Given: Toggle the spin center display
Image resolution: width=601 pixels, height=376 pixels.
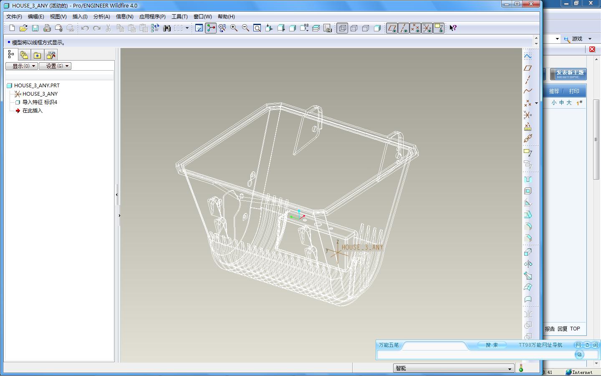Looking at the screenshot, I should [x=211, y=28].
